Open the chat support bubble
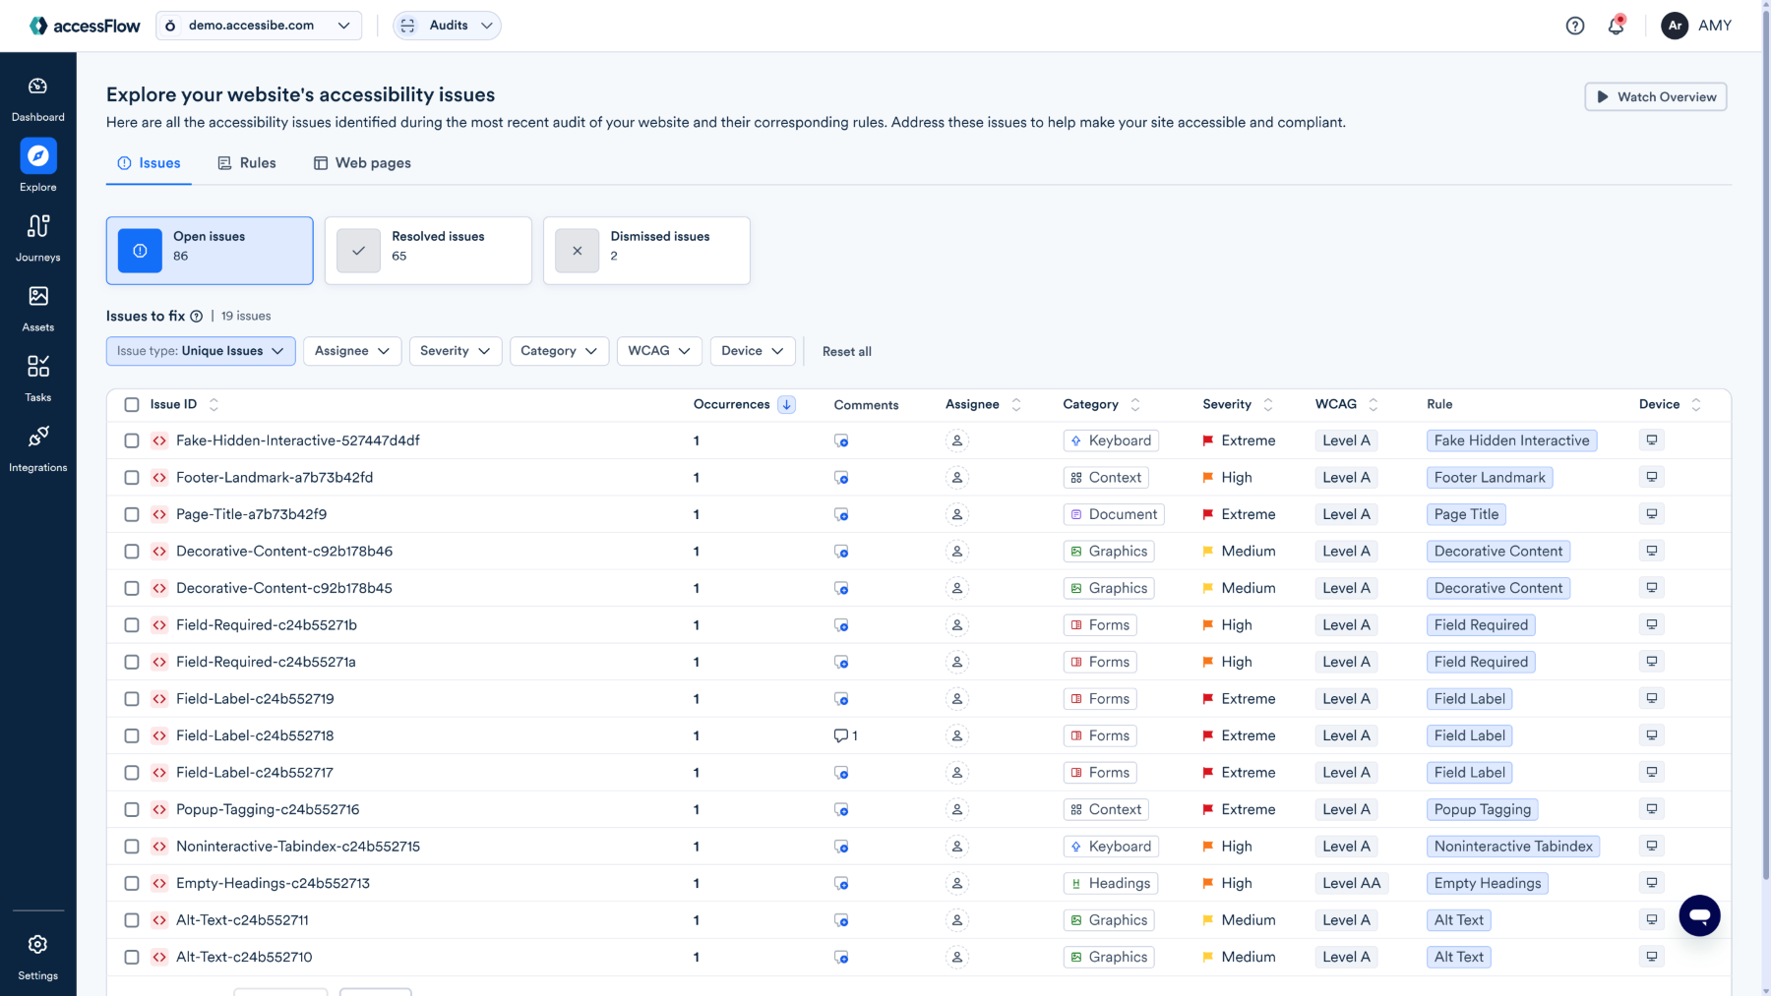The height and width of the screenshot is (996, 1771). click(1699, 915)
